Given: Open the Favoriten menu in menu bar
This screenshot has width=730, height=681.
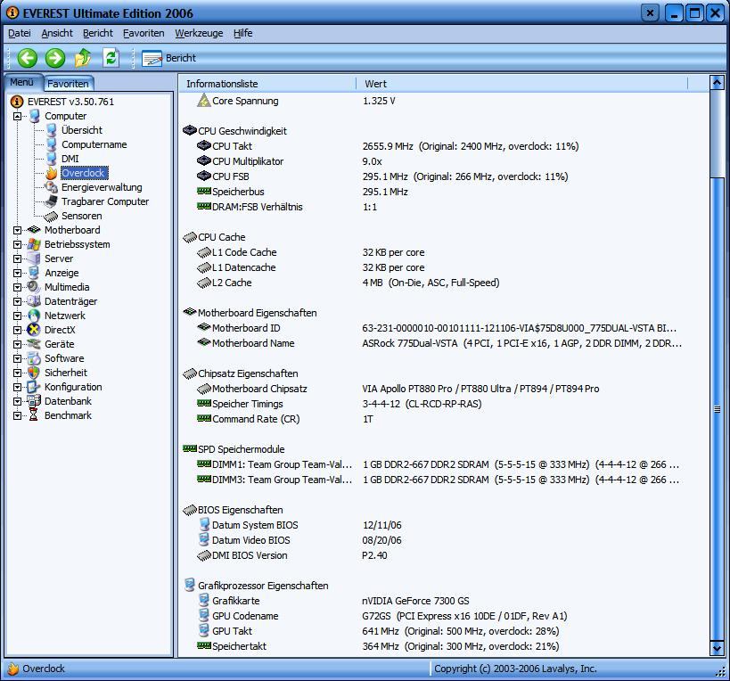Looking at the screenshot, I should pyautogui.click(x=144, y=33).
